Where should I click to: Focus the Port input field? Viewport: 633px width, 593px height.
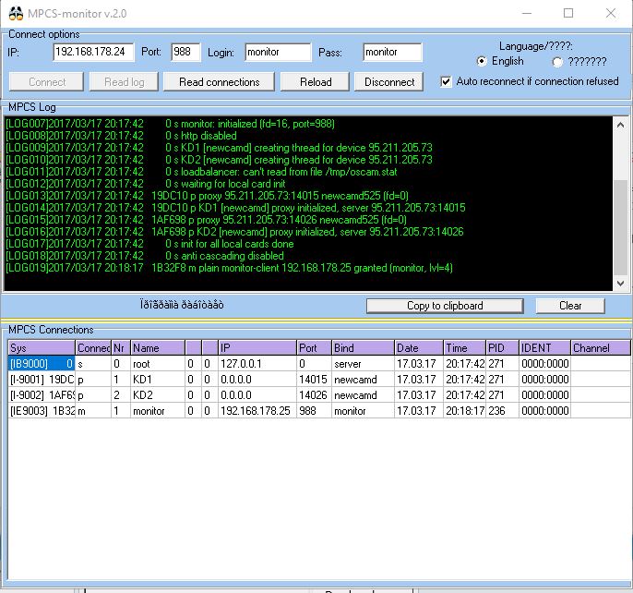tap(185, 52)
